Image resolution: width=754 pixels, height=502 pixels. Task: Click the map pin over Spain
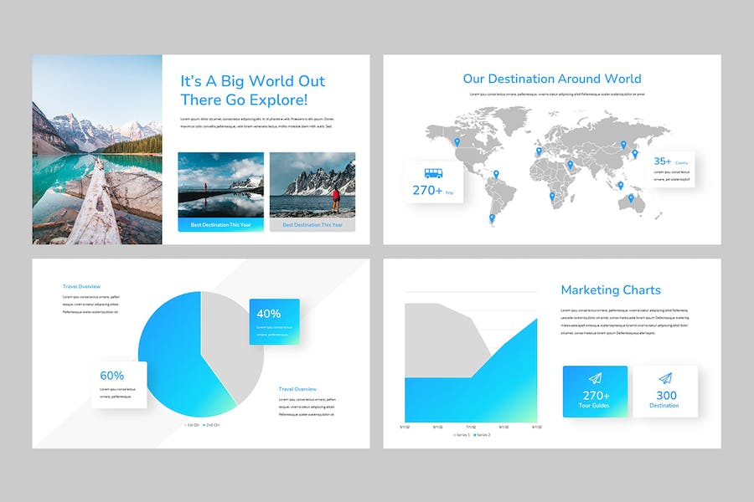(x=539, y=151)
